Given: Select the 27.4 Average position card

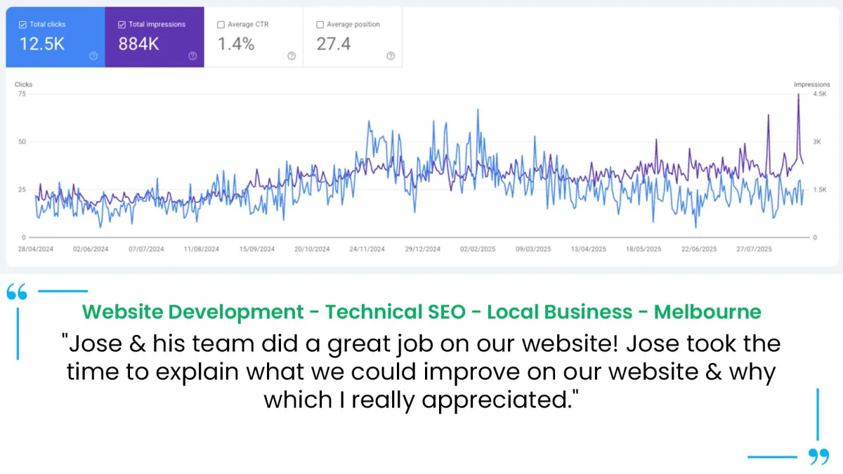Looking at the screenshot, I should tap(353, 37).
